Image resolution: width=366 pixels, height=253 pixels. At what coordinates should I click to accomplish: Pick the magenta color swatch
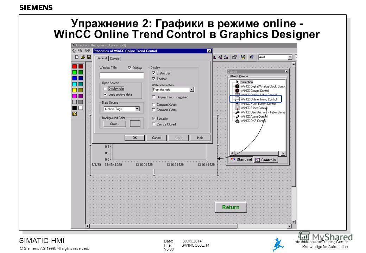[75, 96]
